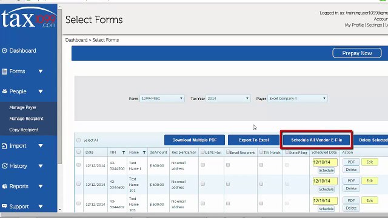Tick the header checkbox beside Date column
Viewport: 388px width, 218px height.
click(x=78, y=152)
